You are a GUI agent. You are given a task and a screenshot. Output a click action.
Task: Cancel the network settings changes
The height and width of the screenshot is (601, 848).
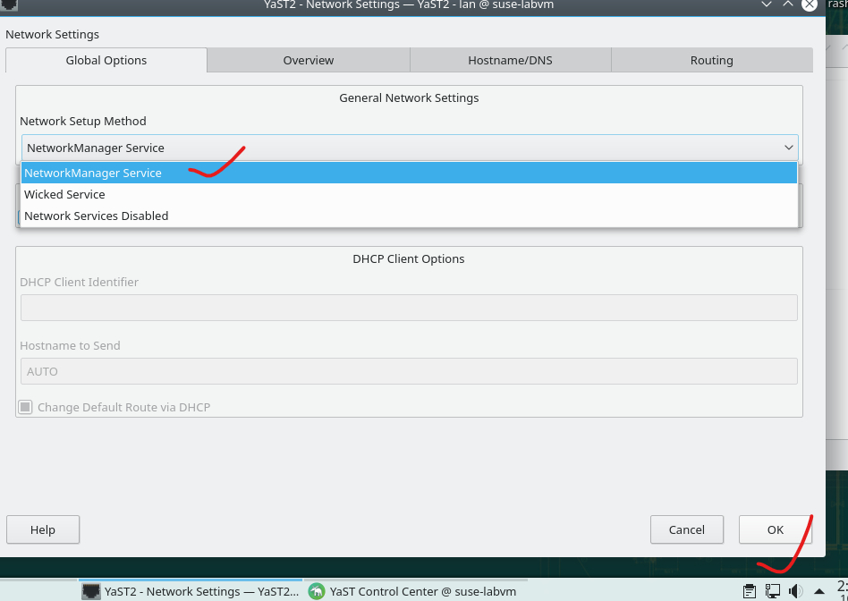(687, 529)
